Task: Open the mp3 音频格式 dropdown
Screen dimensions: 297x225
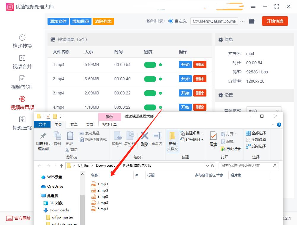Action: [264, 110]
